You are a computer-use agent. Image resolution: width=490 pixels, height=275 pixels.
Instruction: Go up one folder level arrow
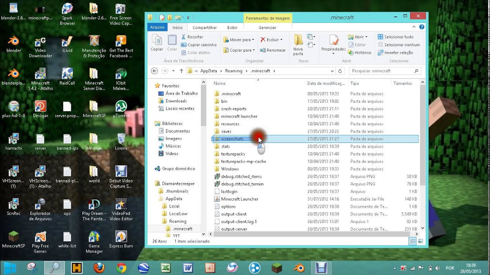tap(181, 71)
